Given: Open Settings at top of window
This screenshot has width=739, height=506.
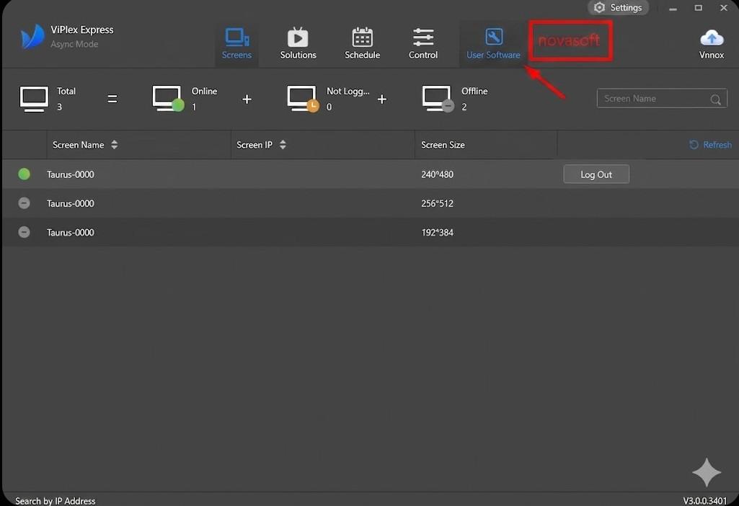Looking at the screenshot, I should pos(618,7).
